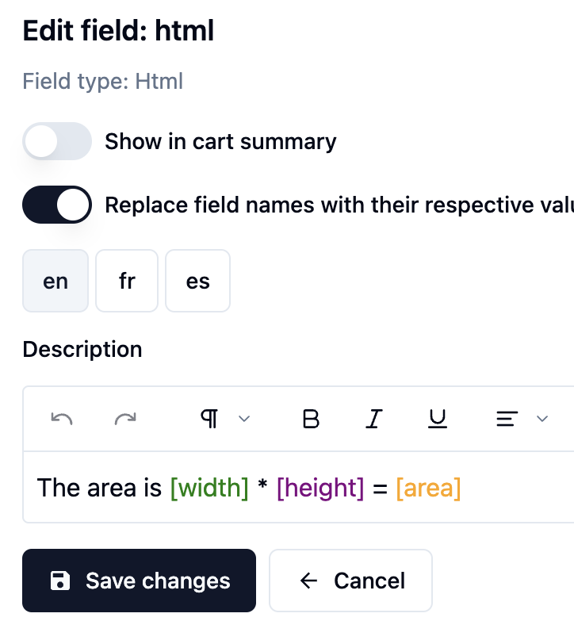Click the save disk icon on Save changes
This screenshot has width=574, height=644.
60,581
